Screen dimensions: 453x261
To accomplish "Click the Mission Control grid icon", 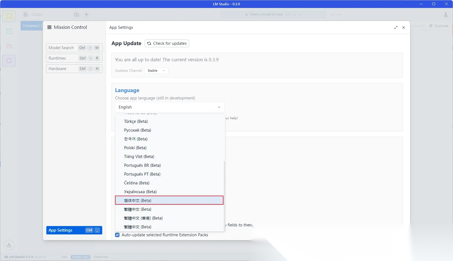I will pyautogui.click(x=49, y=27).
